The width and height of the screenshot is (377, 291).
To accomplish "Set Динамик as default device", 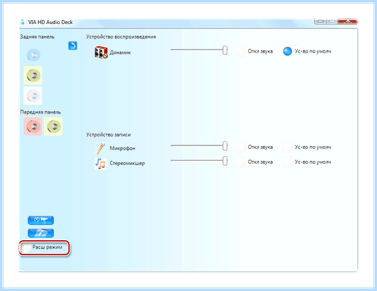I will tap(287, 51).
